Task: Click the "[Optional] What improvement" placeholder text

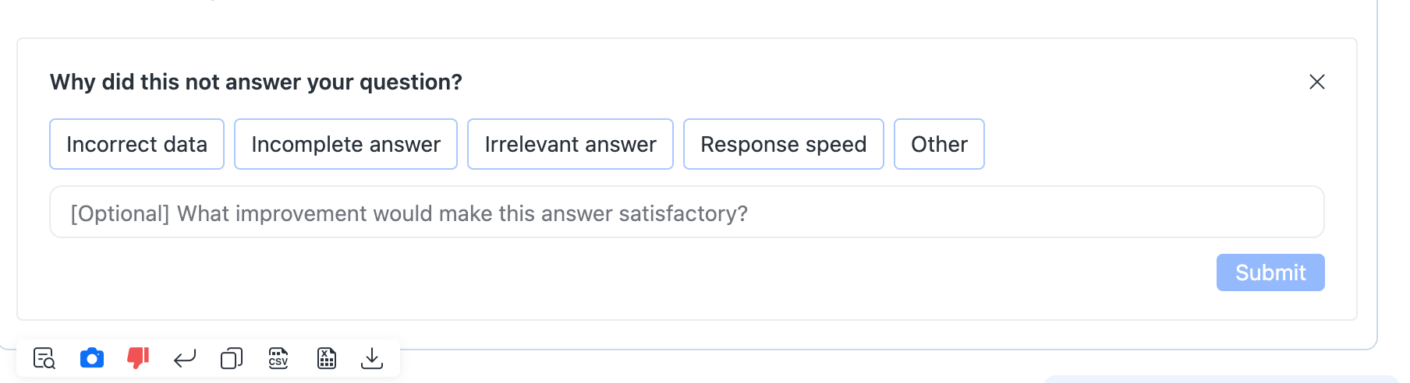Action: [x=409, y=213]
